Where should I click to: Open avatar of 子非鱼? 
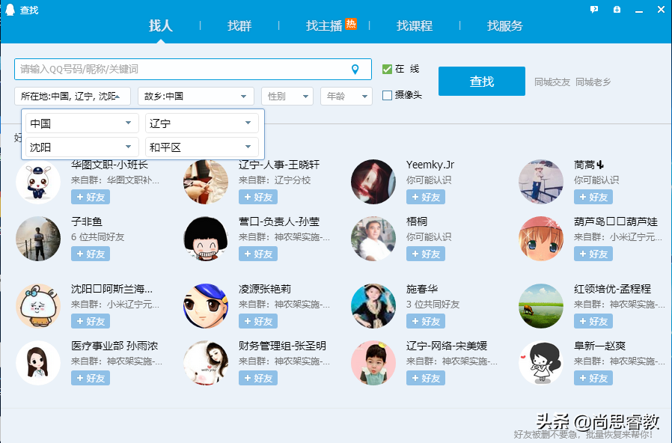[x=38, y=239]
